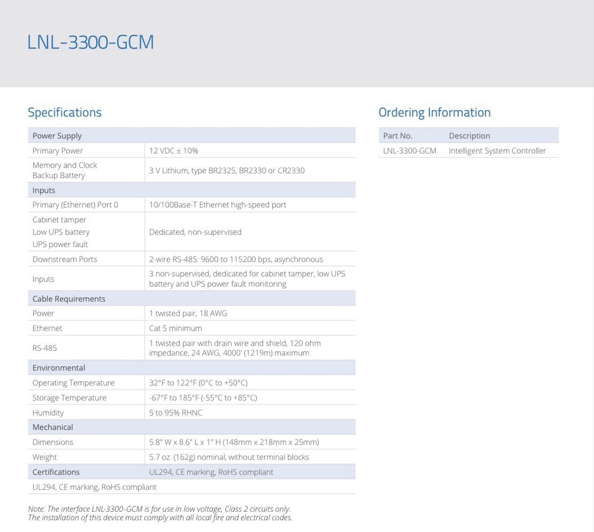The image size is (594, 532).
Task: Click the LNL-3300-GCM page title
Action: tap(90, 43)
